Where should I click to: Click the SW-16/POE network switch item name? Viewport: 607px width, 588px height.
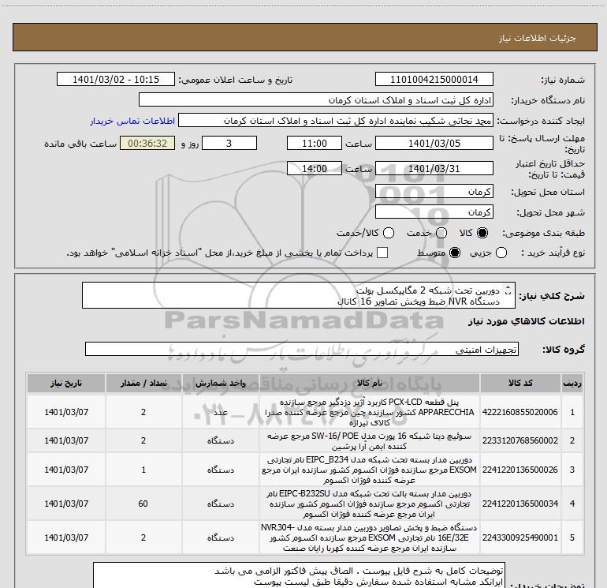369,440
